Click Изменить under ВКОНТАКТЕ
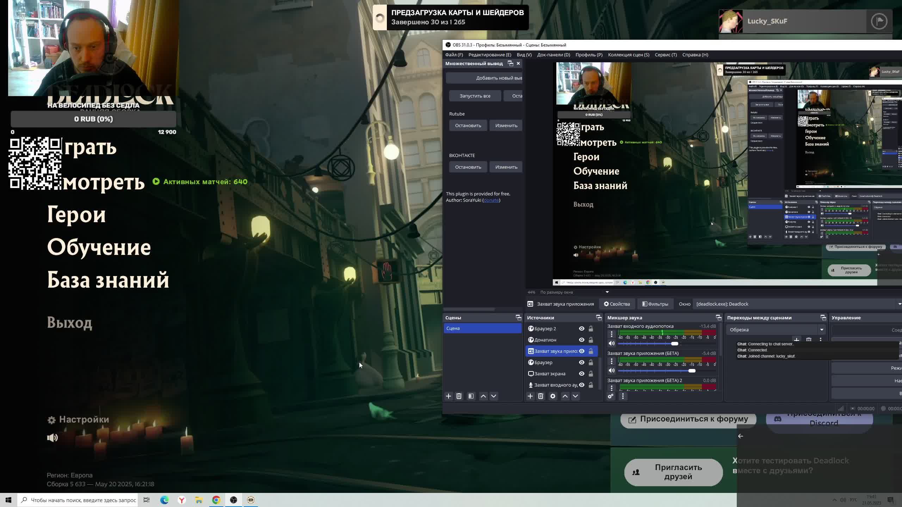This screenshot has width=902, height=507. pyautogui.click(x=506, y=167)
